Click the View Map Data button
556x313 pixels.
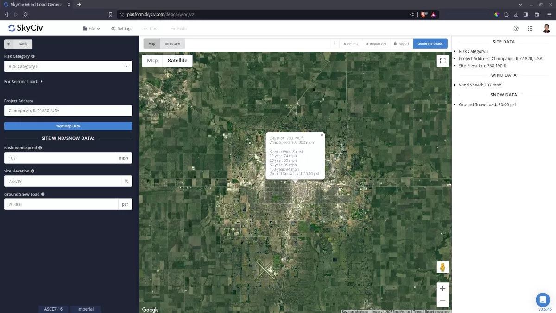point(68,126)
